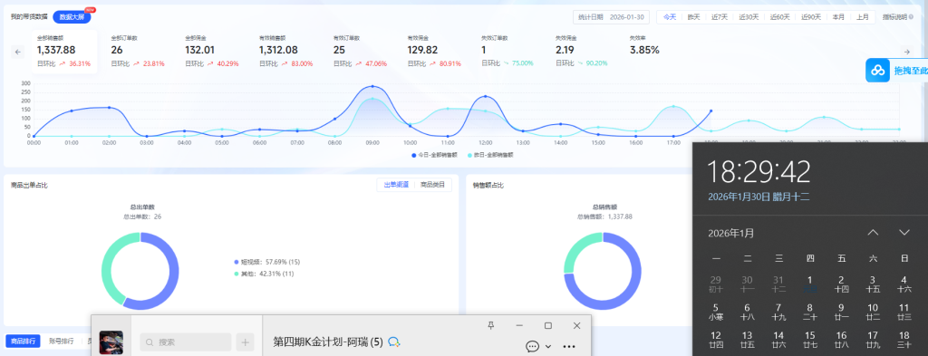Select the 有效销售额 metric card
The height and width of the screenshot is (356, 928).
click(x=286, y=52)
